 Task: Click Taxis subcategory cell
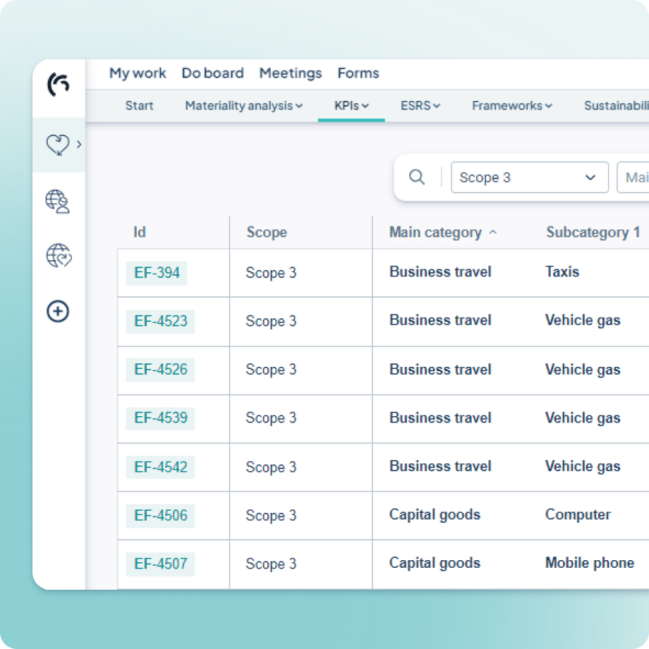coord(562,272)
